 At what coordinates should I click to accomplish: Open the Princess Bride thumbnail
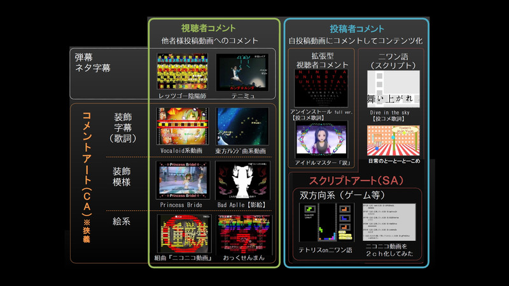coord(183,180)
